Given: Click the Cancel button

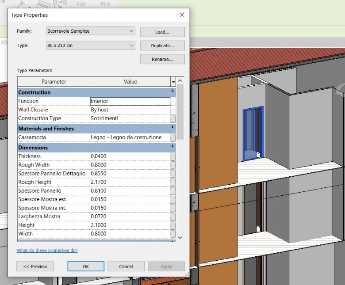Looking at the screenshot, I should coord(126,266).
